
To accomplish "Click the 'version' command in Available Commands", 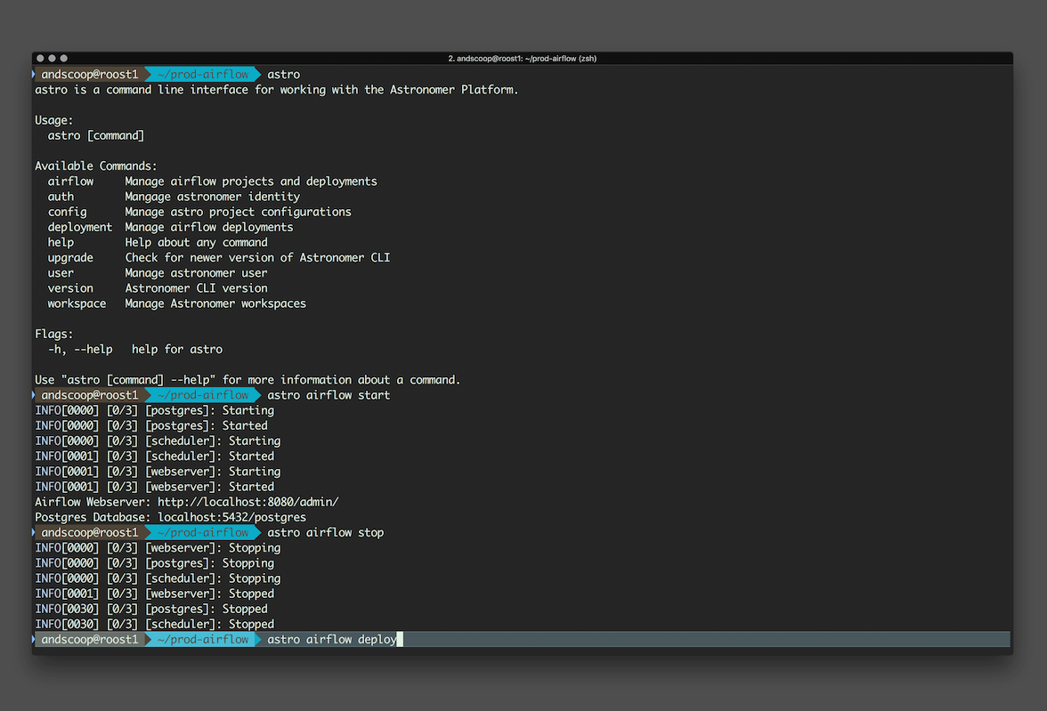I will coord(70,288).
